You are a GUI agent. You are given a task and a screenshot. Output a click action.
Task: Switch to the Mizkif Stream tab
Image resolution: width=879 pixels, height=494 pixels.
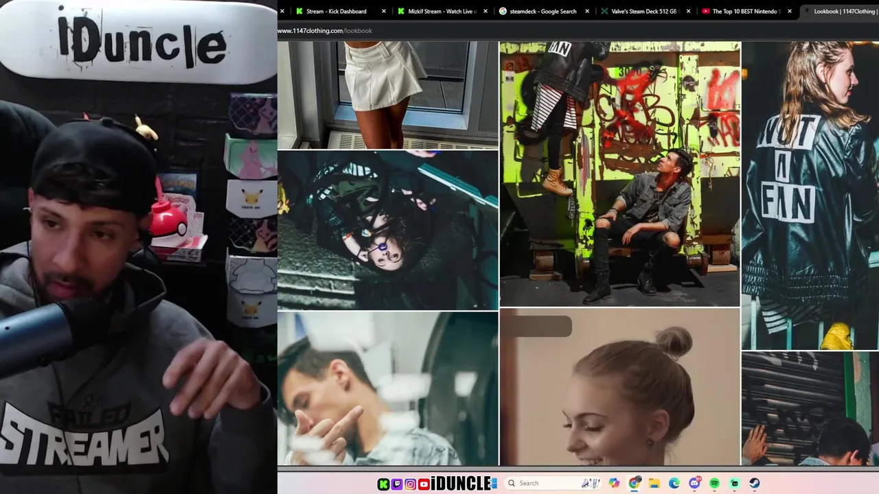pyautogui.click(x=442, y=11)
